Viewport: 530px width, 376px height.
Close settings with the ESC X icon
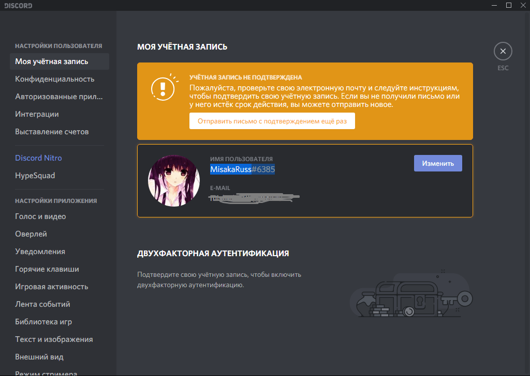click(503, 51)
